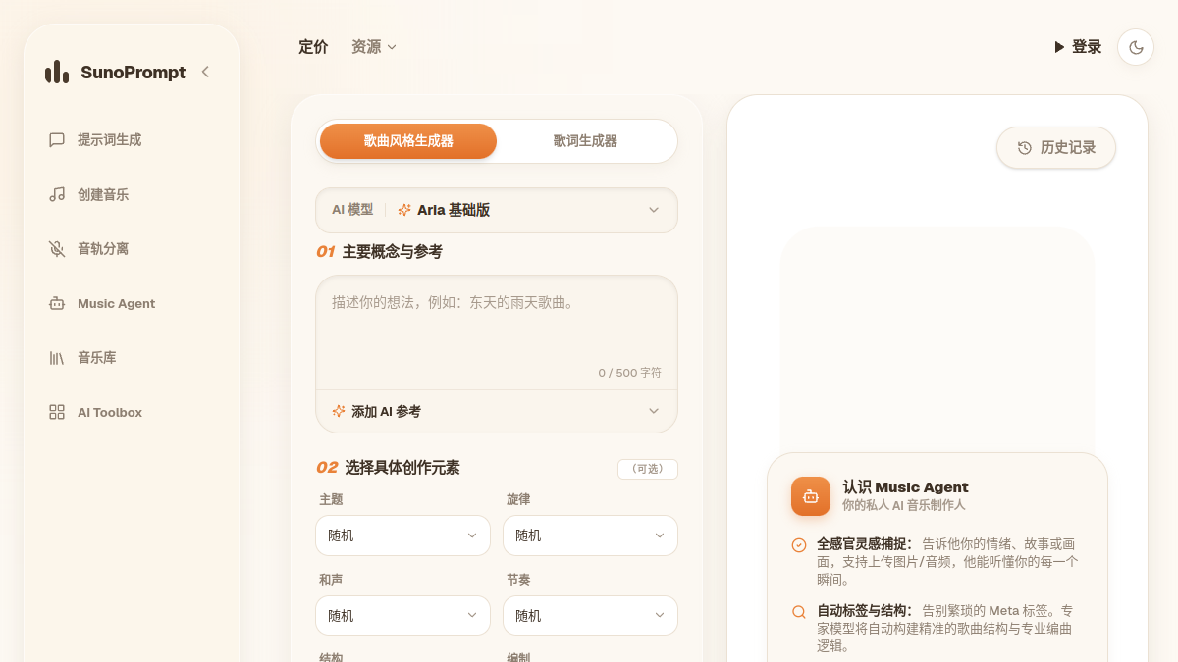
Task: Collapse the sidebar with the chevron
Action: [205, 72]
